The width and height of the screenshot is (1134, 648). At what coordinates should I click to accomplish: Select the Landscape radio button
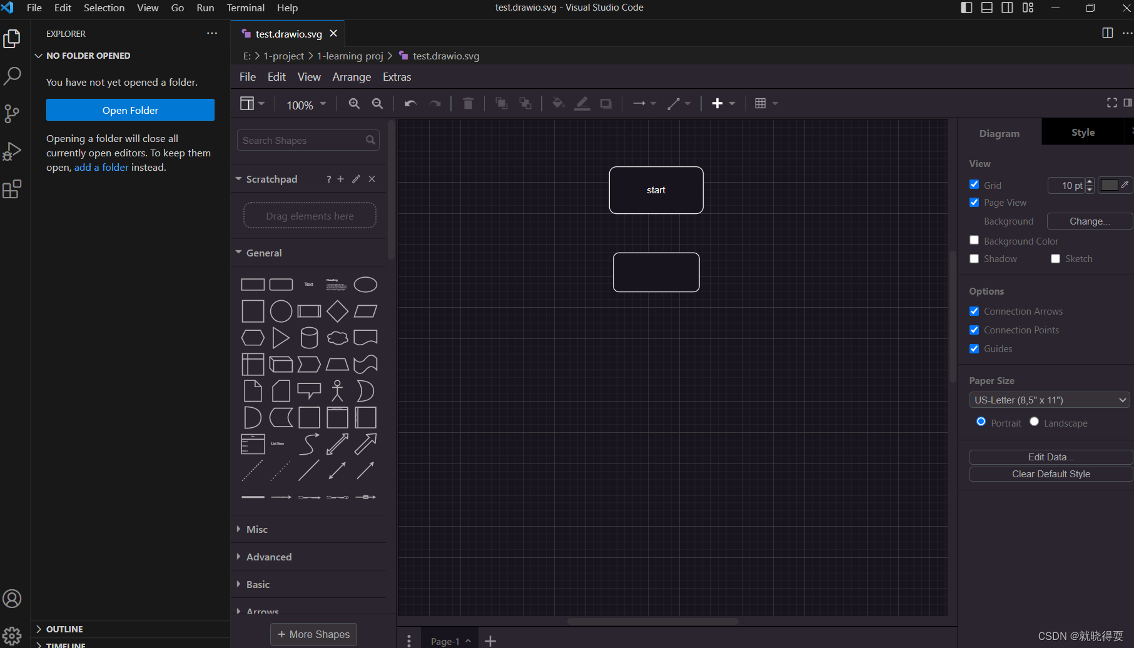[x=1034, y=422]
